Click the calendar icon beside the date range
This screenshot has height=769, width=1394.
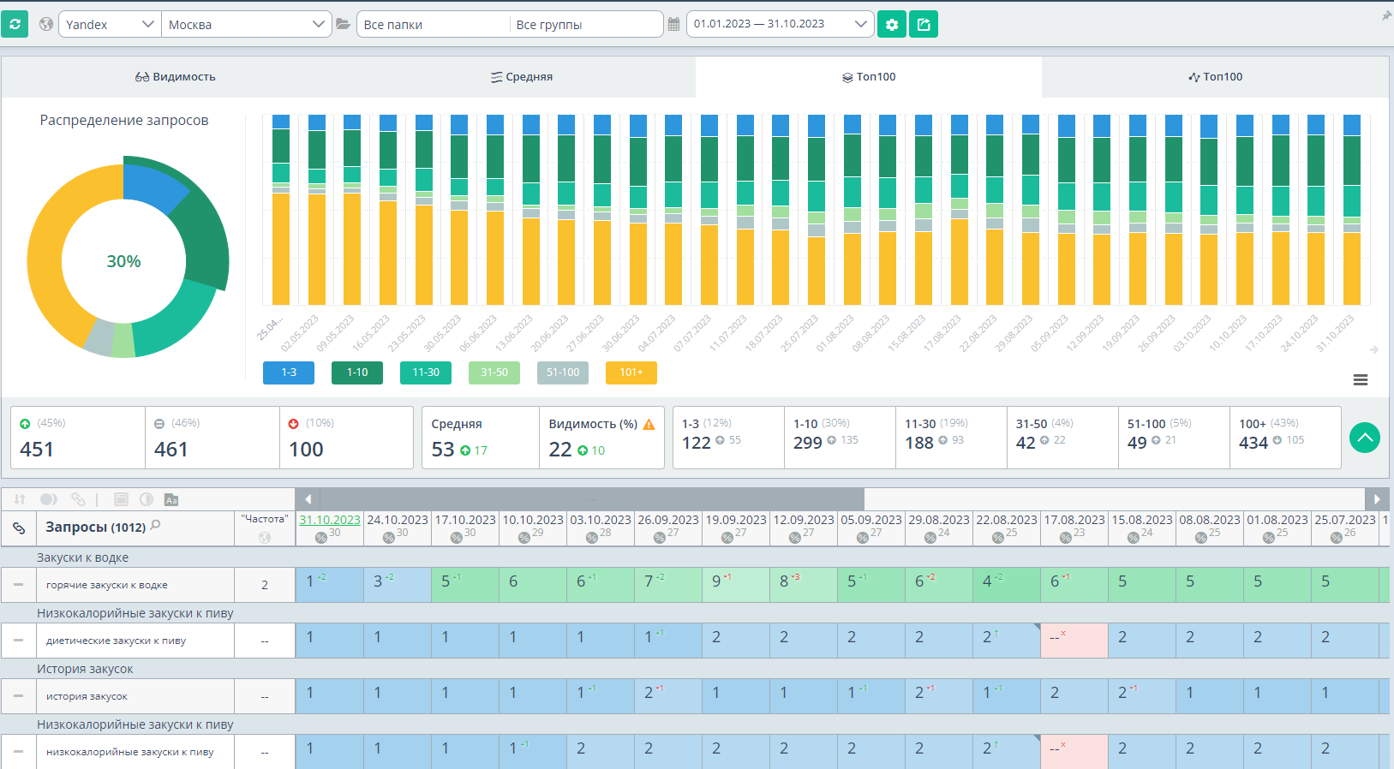673,24
